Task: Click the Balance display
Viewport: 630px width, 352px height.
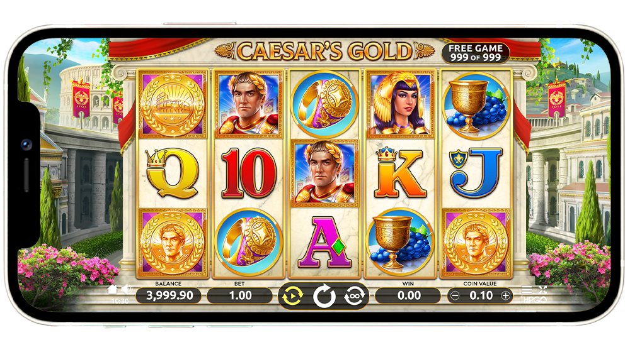Action: pyautogui.click(x=168, y=296)
